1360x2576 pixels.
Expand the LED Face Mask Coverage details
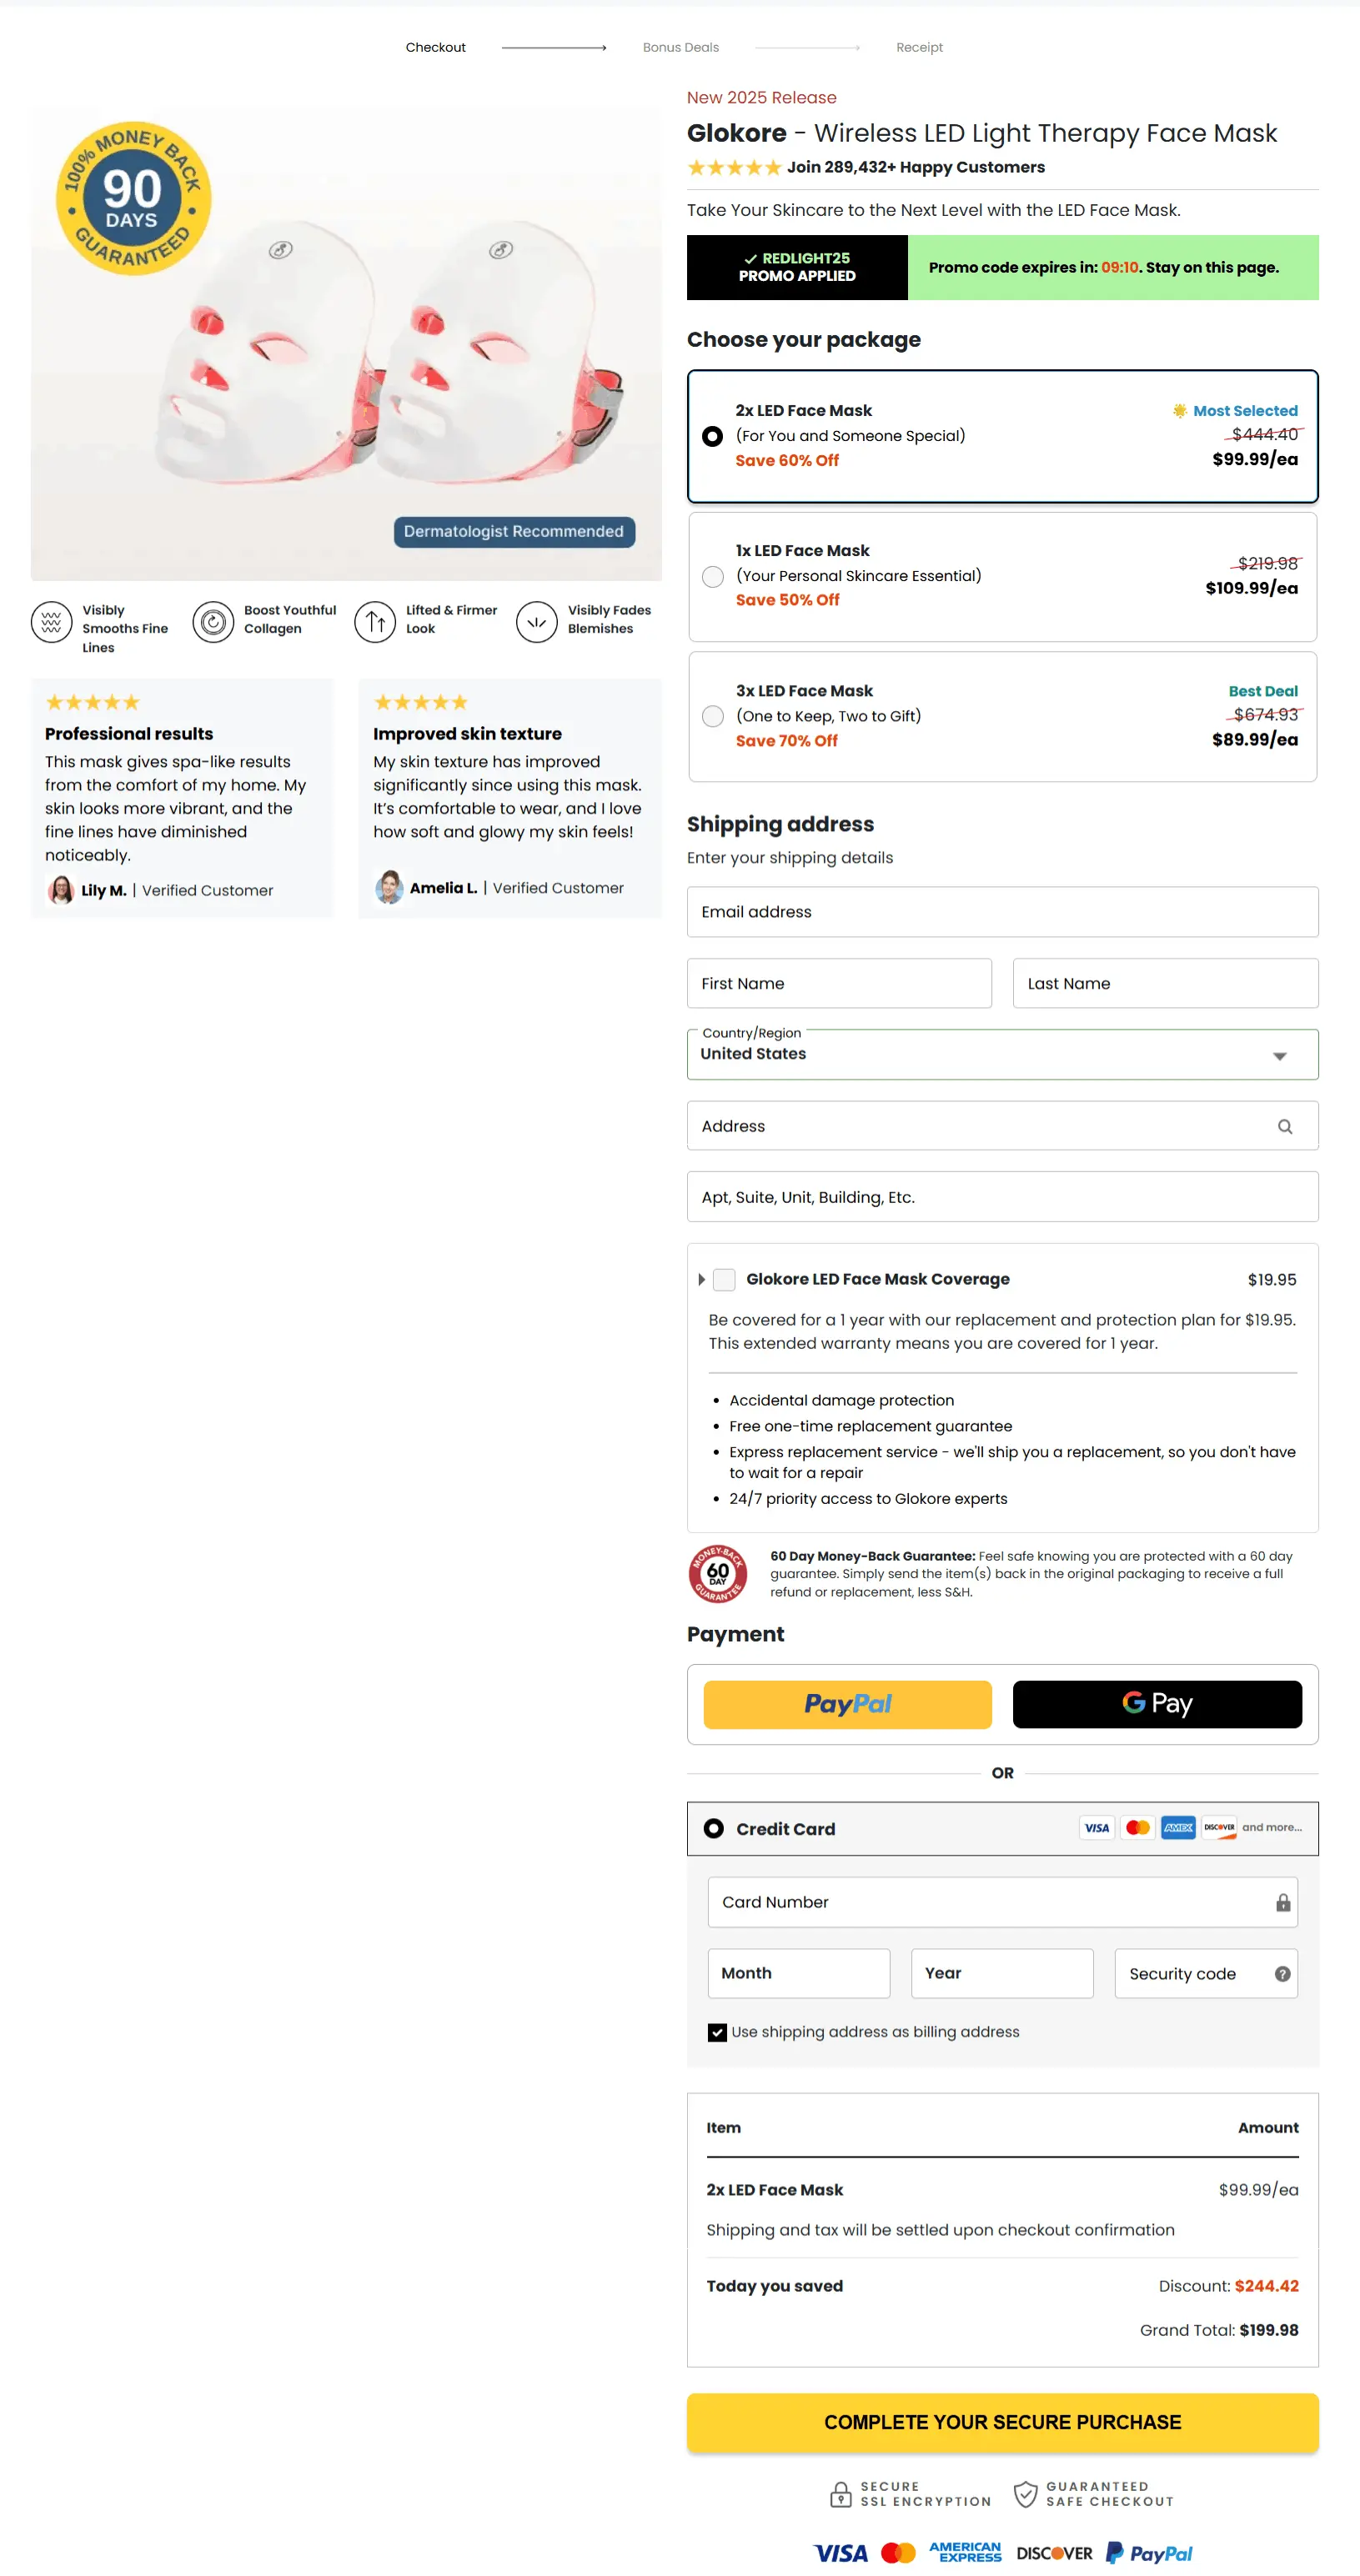click(701, 1279)
